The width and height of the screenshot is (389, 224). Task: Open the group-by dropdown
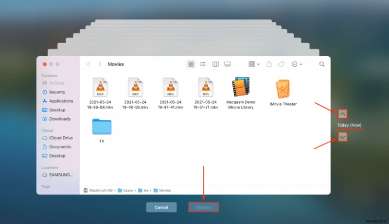point(254,64)
